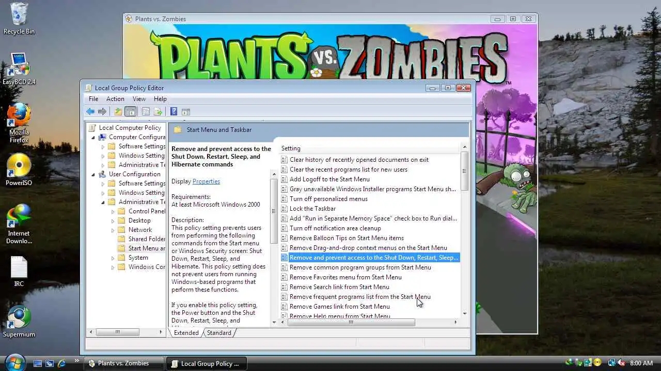The image size is (661, 371).
Task: Select the IRC file on the desktop
Action: [x=19, y=272]
